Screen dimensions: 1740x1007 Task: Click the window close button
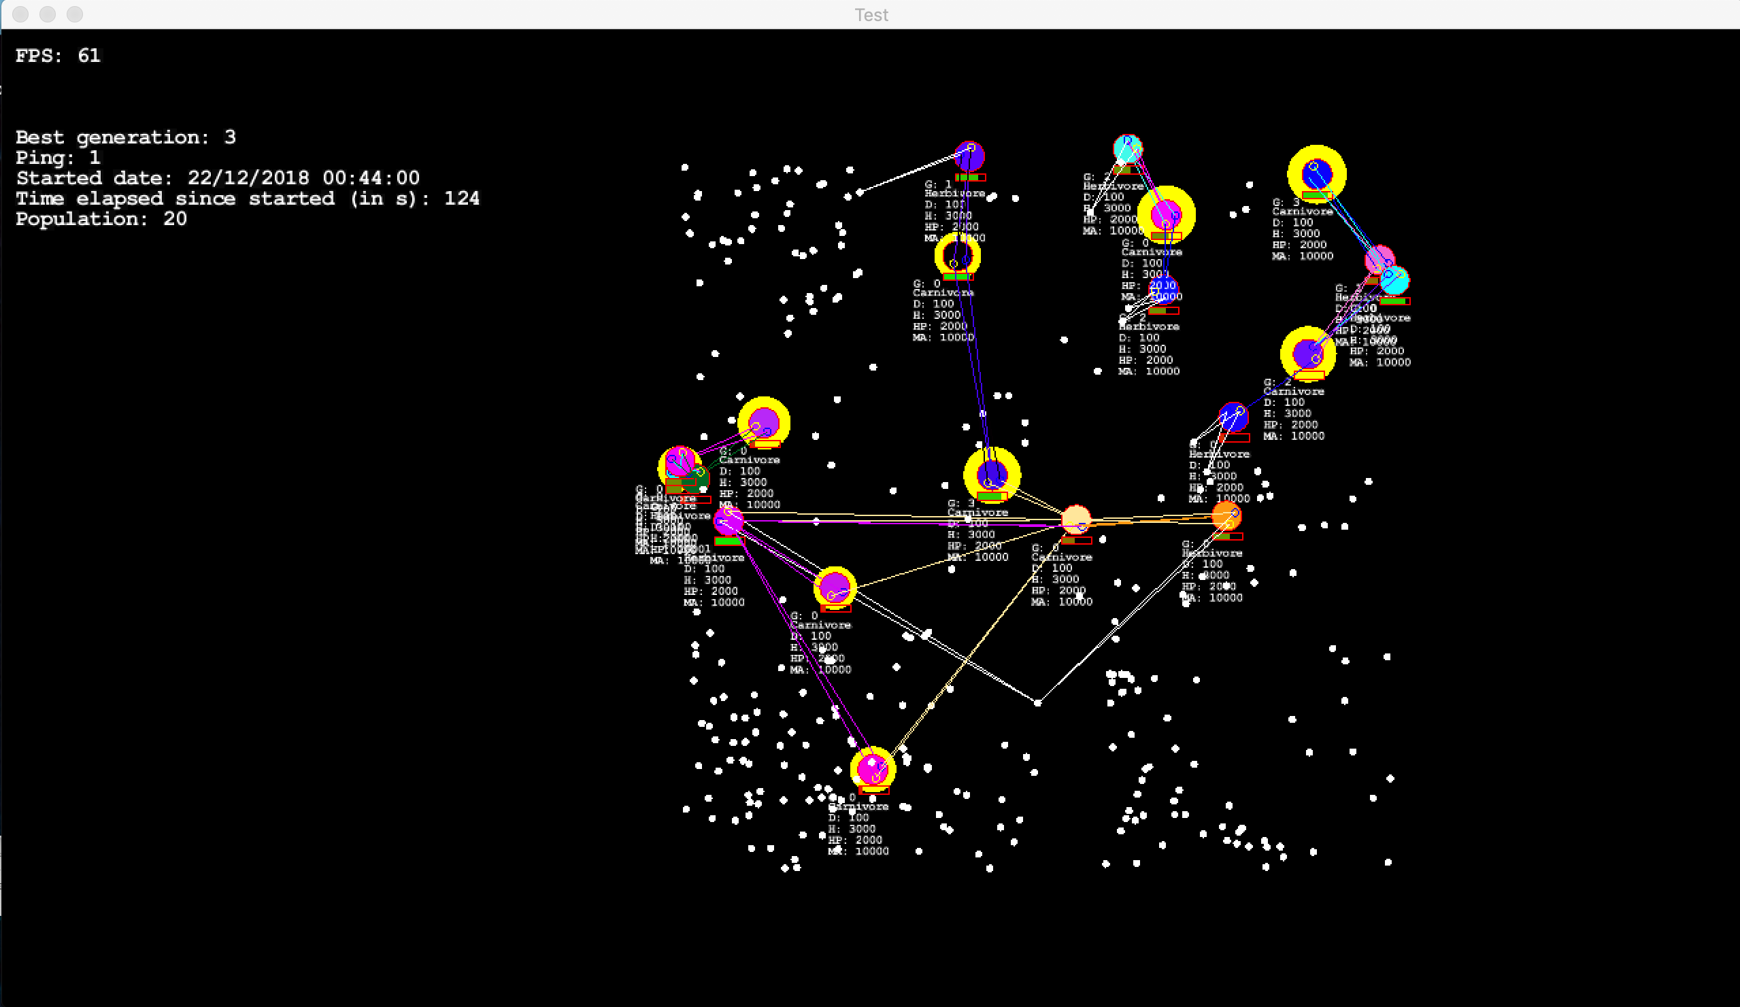click(20, 14)
